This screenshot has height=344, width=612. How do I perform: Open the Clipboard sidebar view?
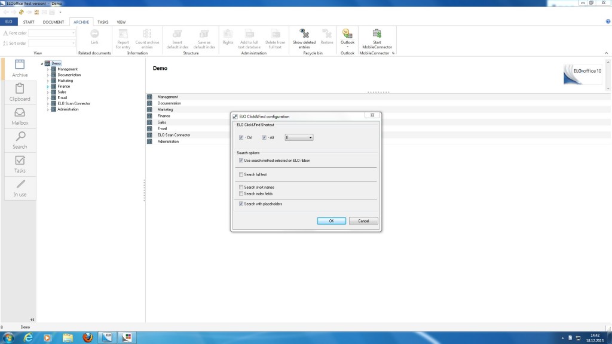coord(20,93)
